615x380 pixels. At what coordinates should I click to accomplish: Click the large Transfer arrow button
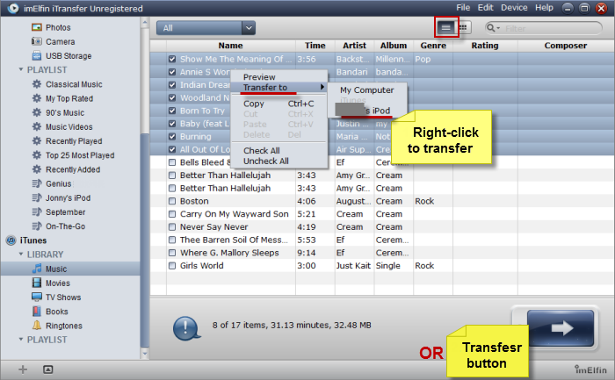(561, 328)
